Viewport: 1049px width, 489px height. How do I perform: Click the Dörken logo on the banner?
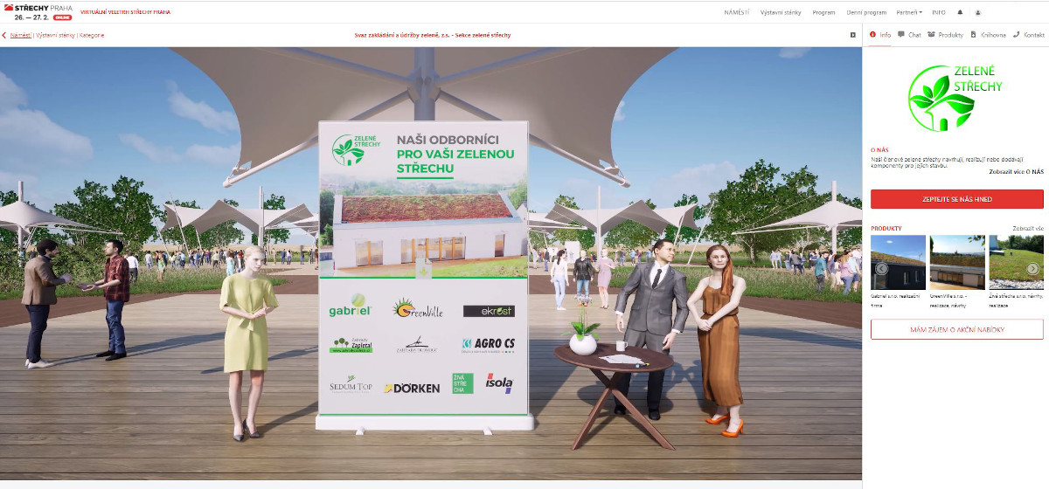pyautogui.click(x=412, y=388)
